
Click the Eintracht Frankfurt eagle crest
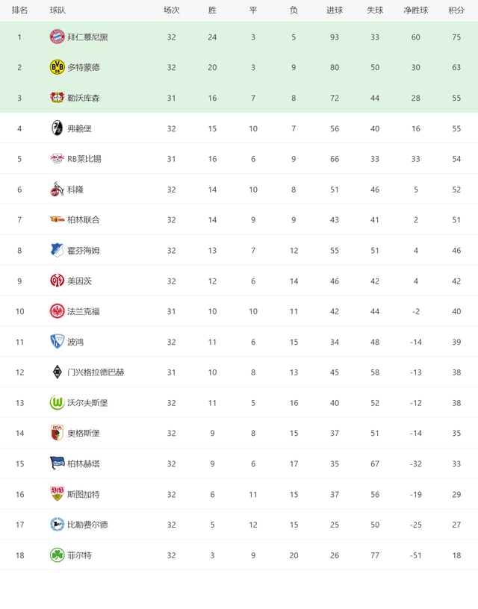tap(57, 311)
